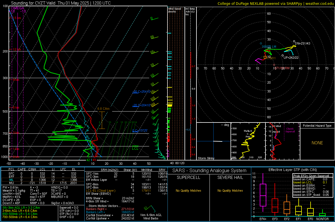Click the SFC-1km SRH row label
Image resolution: width=335 pixels, height=222 pixels.
click(92, 174)
